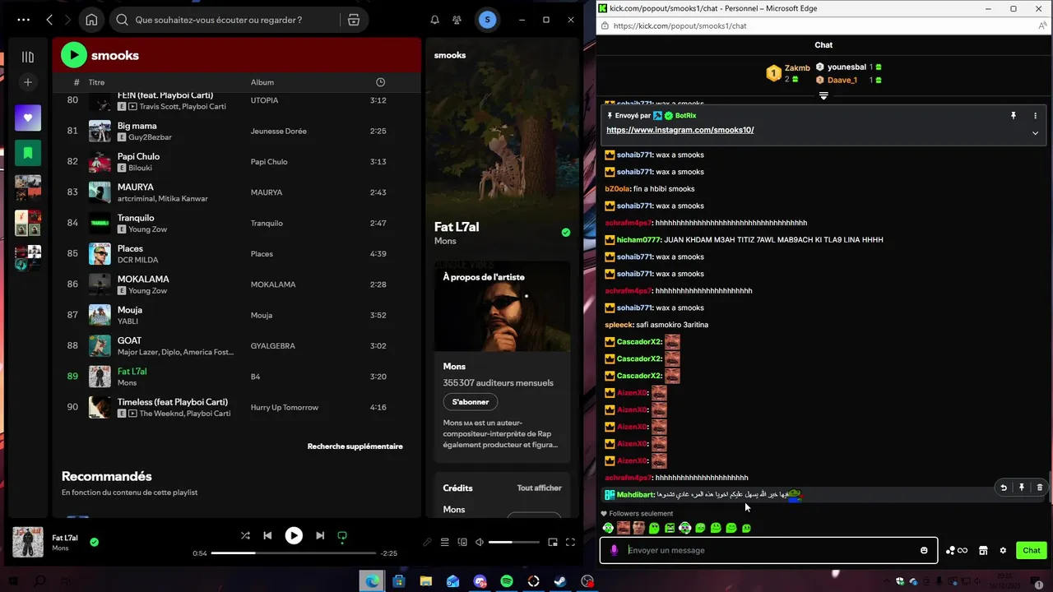Open À propos de l'artiste card image
The width and height of the screenshot is (1053, 592).
[x=502, y=307]
